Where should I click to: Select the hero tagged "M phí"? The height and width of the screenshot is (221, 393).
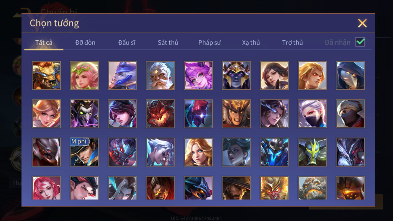pos(84,152)
